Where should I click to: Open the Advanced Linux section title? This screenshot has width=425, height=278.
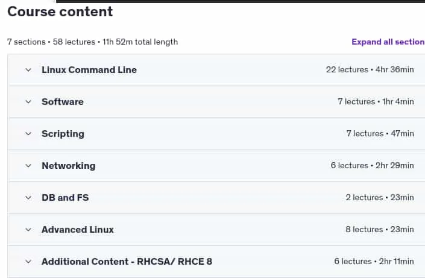point(78,229)
